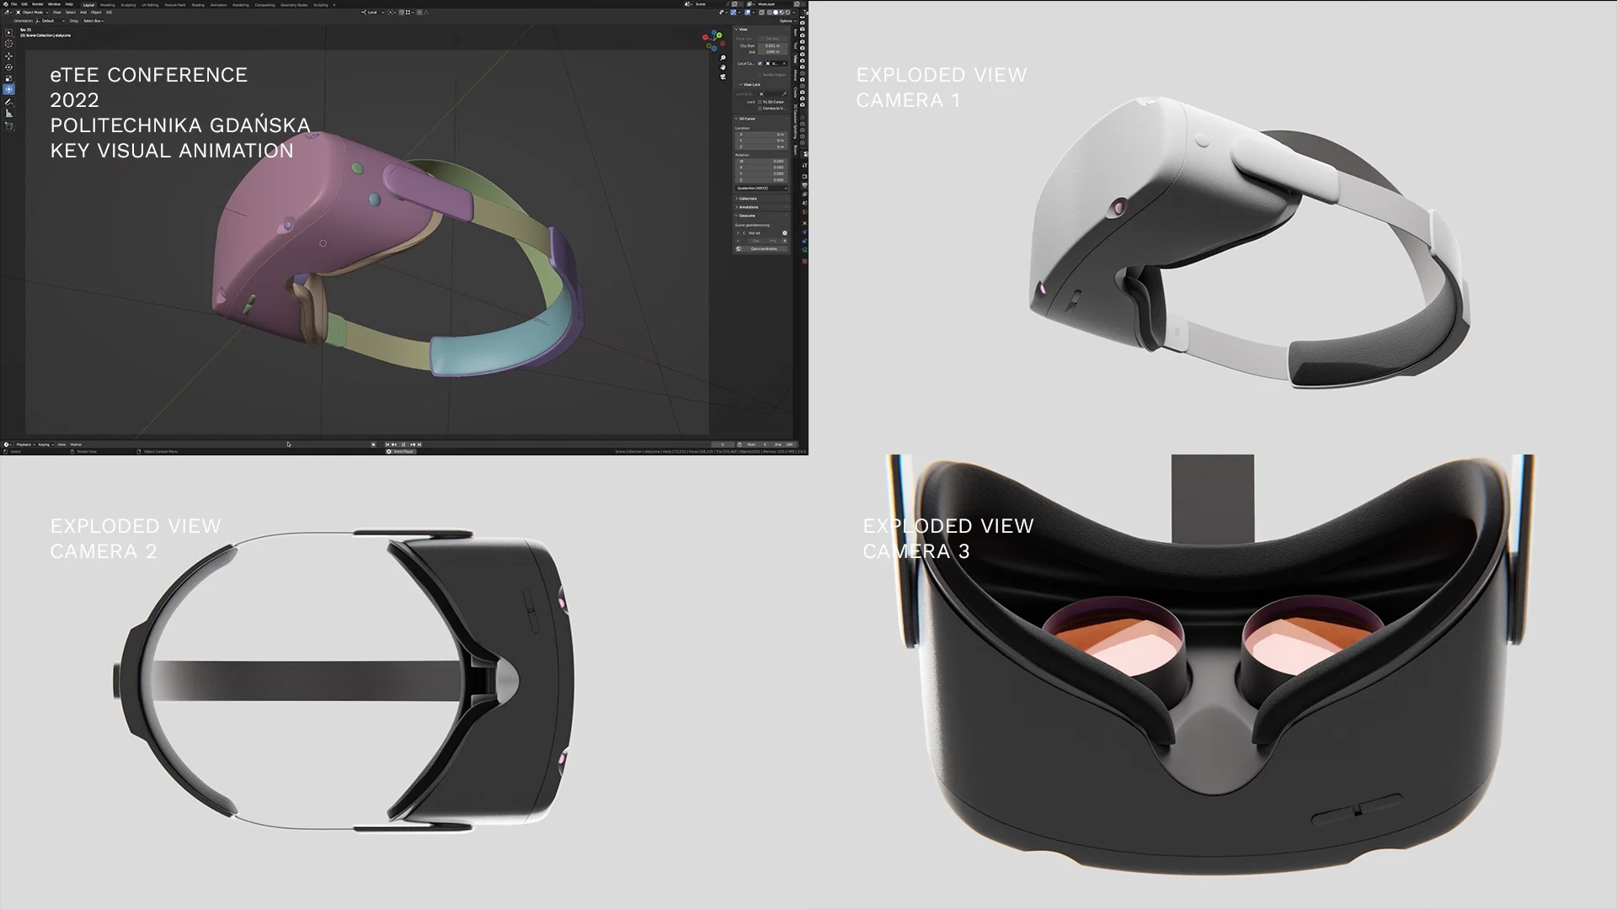Open the Drag Select Box dropdown
1617x909 pixels.
point(93,21)
